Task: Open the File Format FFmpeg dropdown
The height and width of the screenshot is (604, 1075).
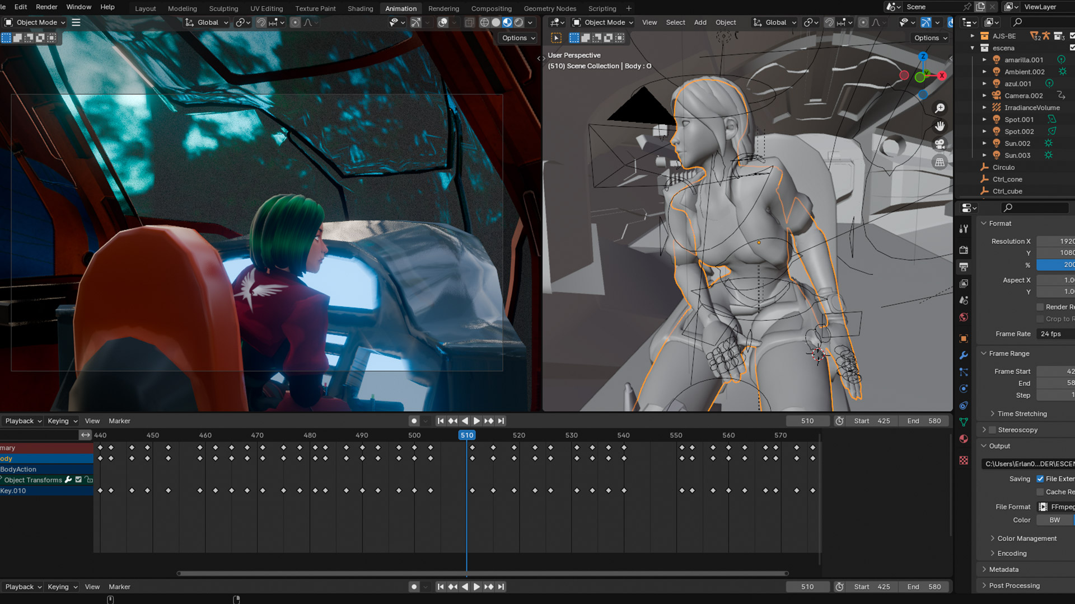Action: coord(1055,507)
